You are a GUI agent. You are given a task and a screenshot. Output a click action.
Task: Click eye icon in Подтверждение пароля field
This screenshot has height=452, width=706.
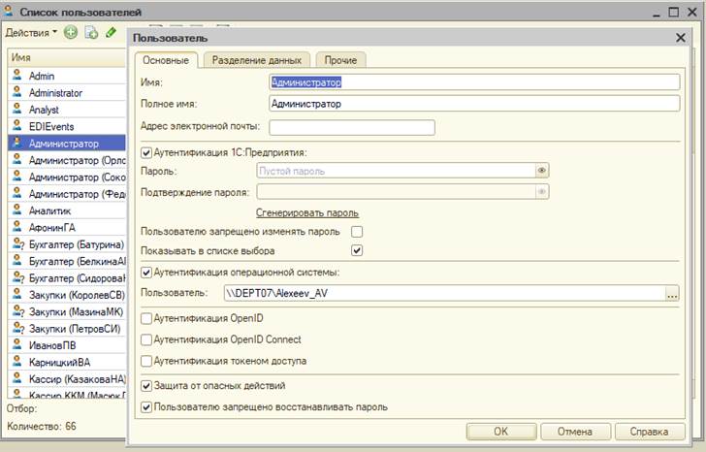[542, 191]
